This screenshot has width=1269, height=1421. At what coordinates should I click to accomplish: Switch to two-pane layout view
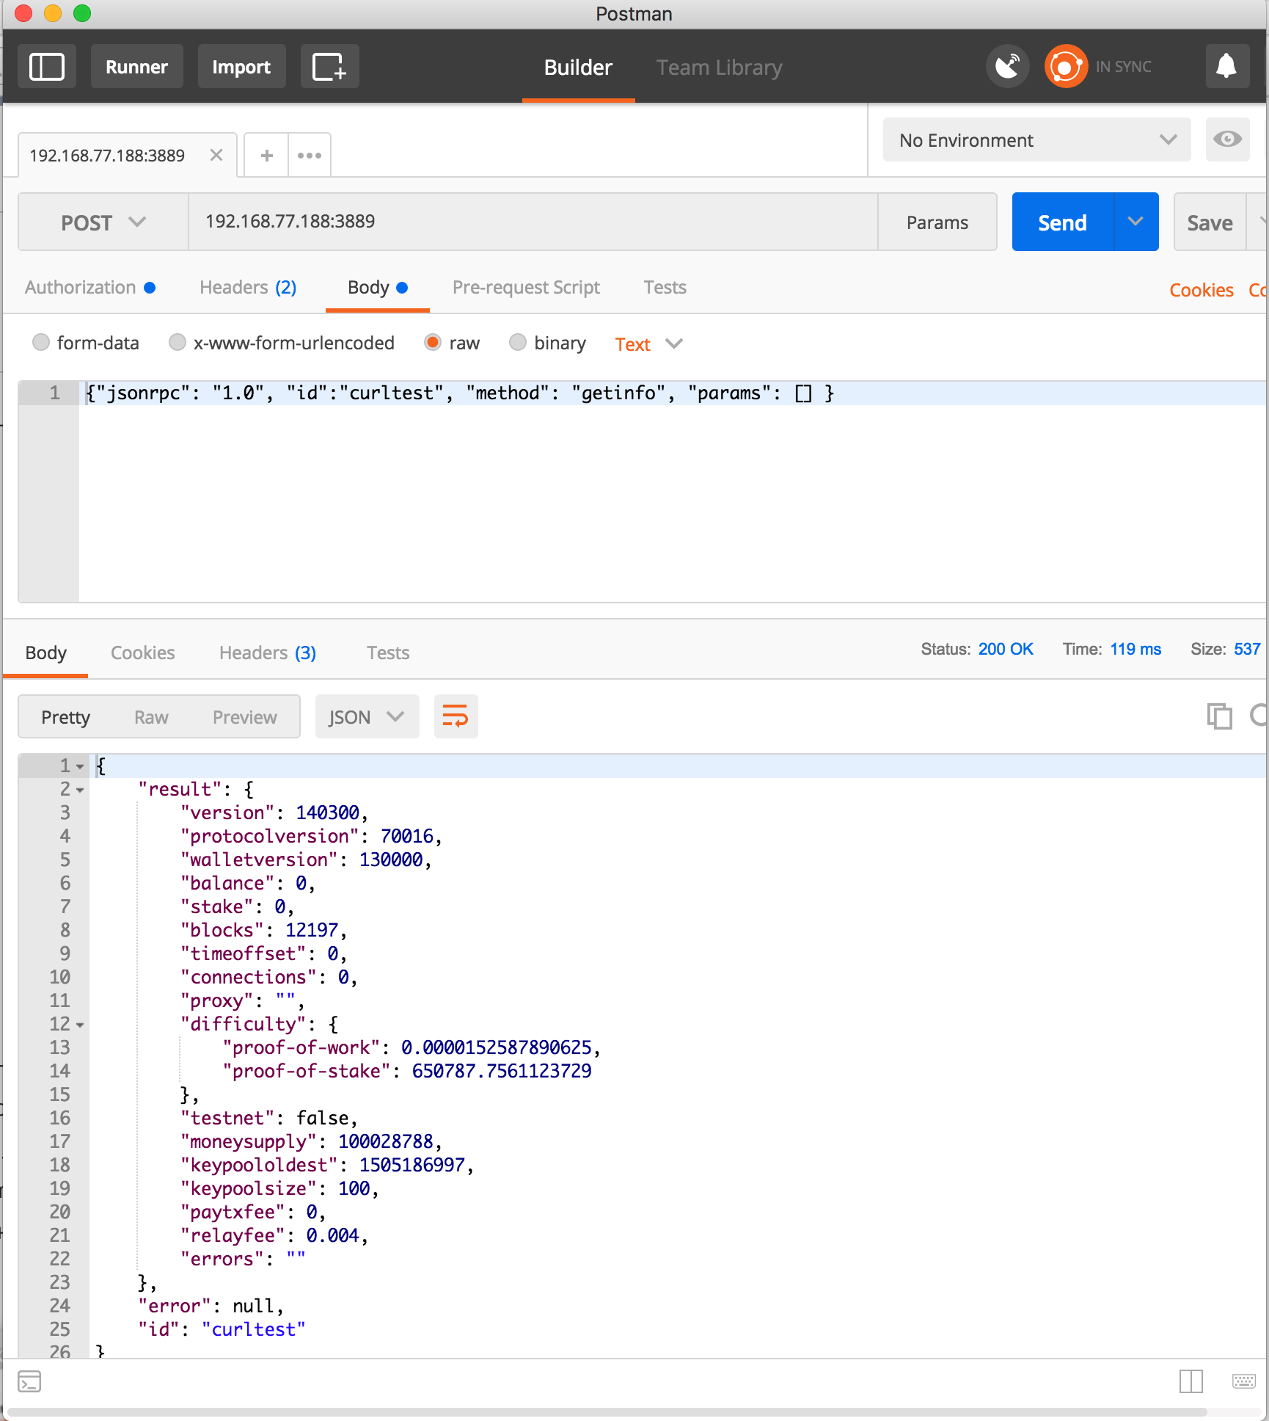tap(1191, 1381)
